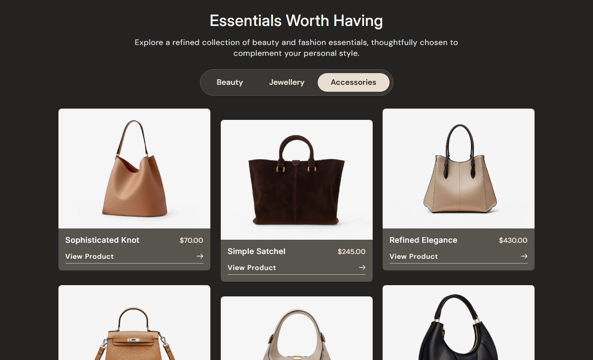Select the Accessories tab
The image size is (593, 360).
point(354,82)
